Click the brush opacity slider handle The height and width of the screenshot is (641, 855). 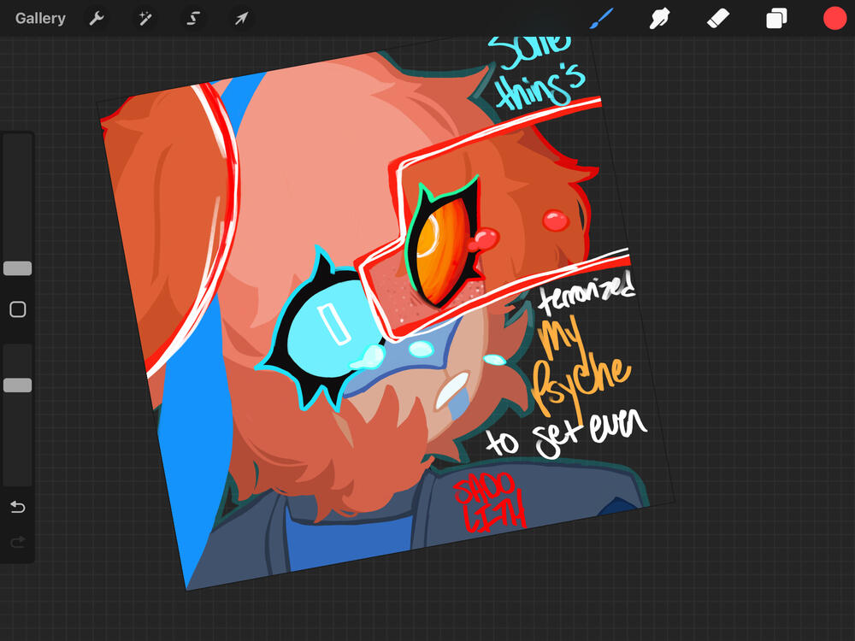tap(17, 385)
